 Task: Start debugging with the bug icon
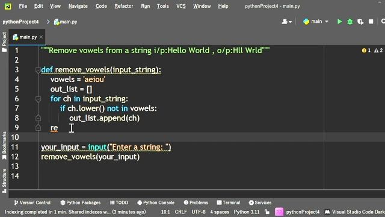350,22
